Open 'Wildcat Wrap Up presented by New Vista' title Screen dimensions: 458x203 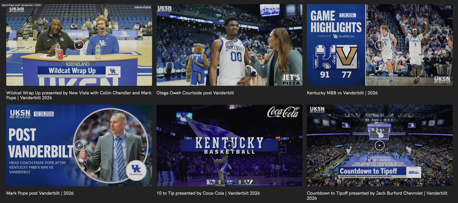[x=79, y=95]
